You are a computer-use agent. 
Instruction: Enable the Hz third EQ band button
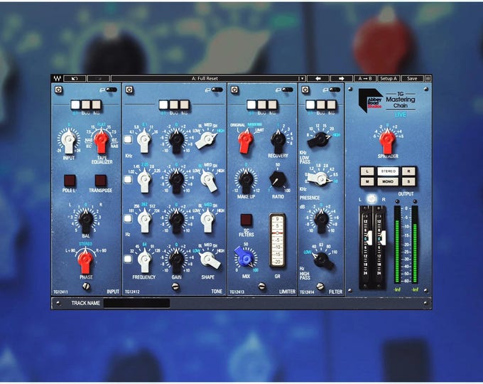click(x=128, y=219)
